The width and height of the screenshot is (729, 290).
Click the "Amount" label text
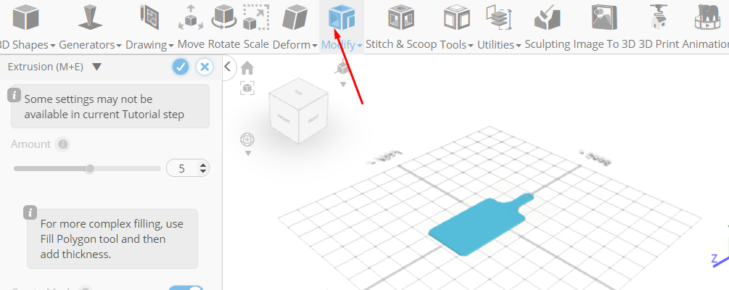pyautogui.click(x=30, y=144)
